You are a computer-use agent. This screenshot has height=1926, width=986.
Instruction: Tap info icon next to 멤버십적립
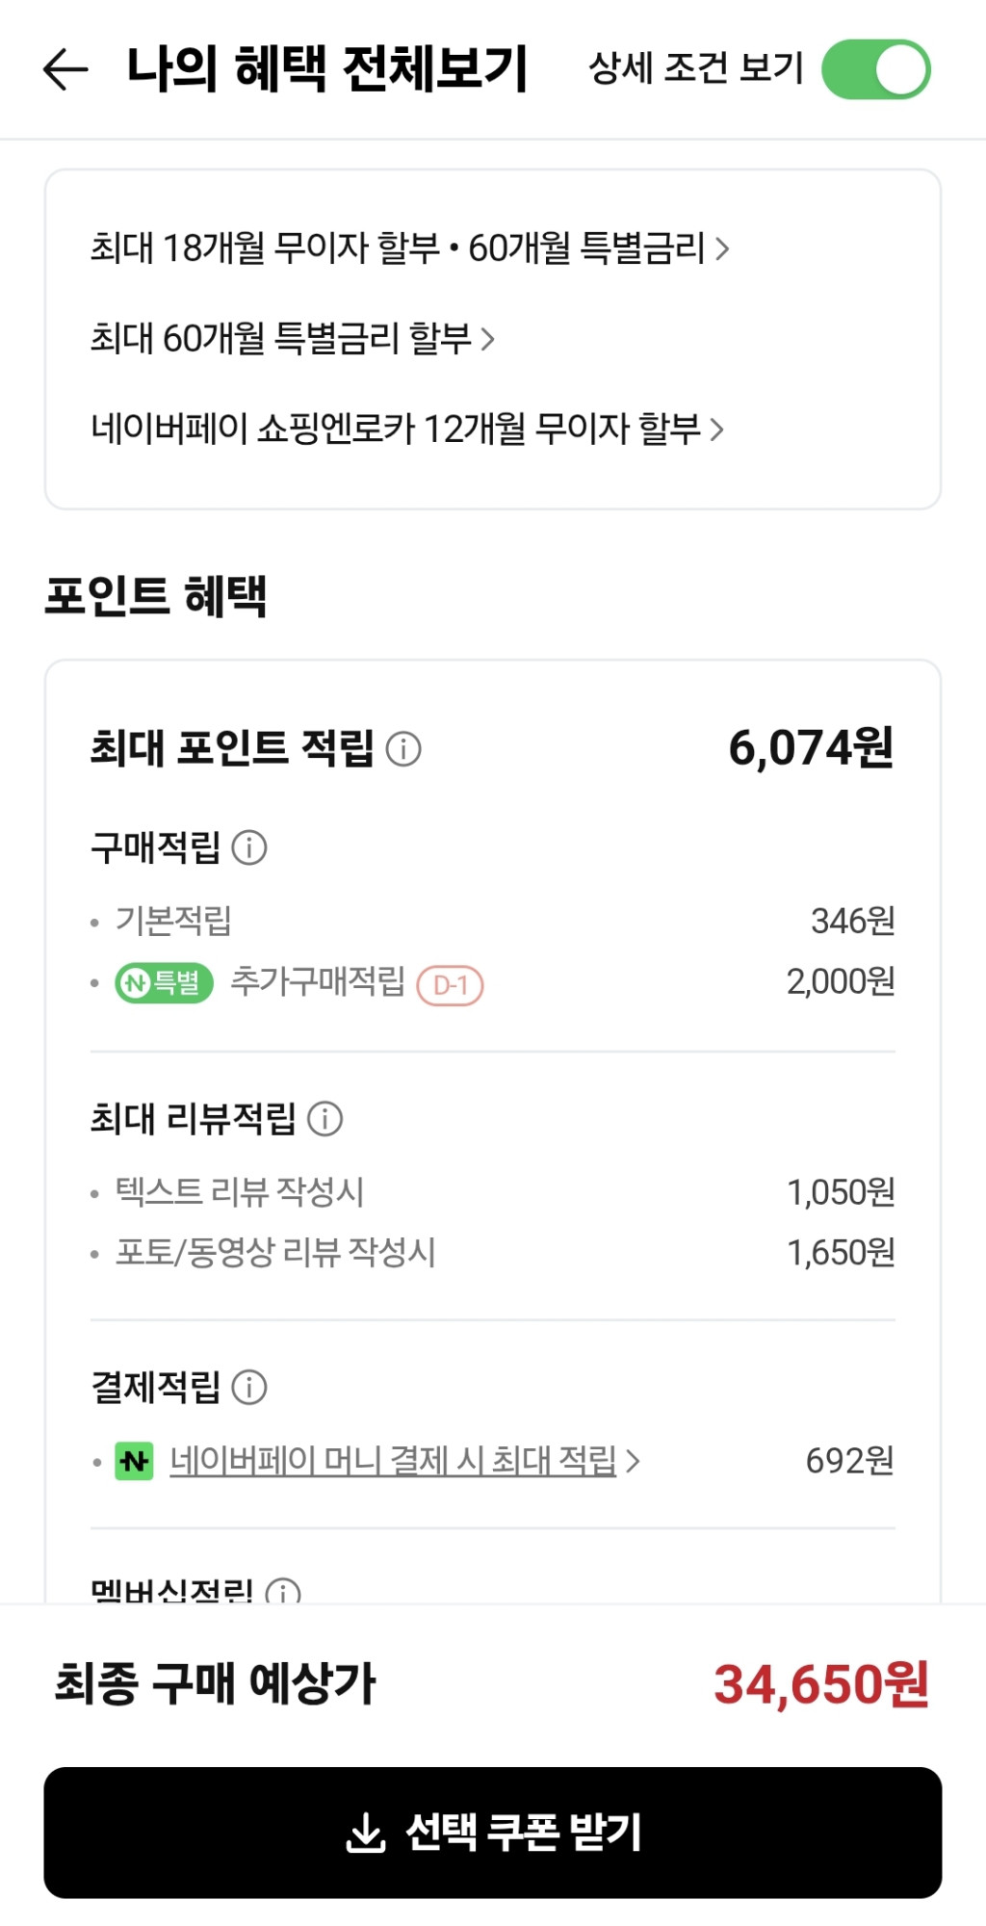(283, 1593)
